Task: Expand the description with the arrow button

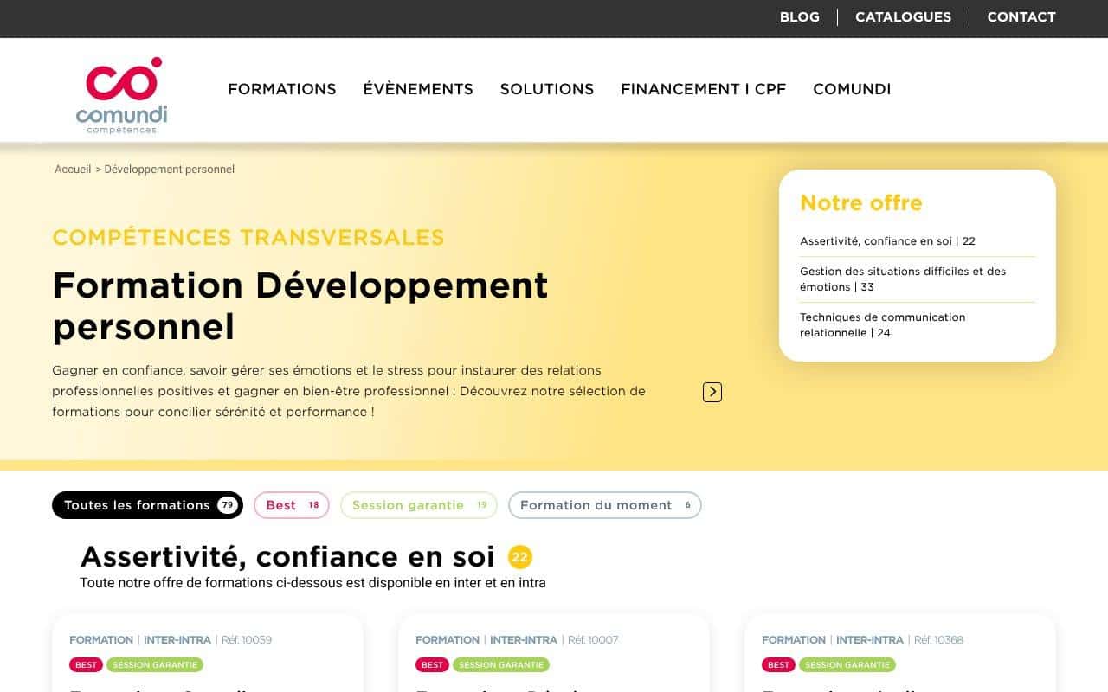Action: coord(712,392)
